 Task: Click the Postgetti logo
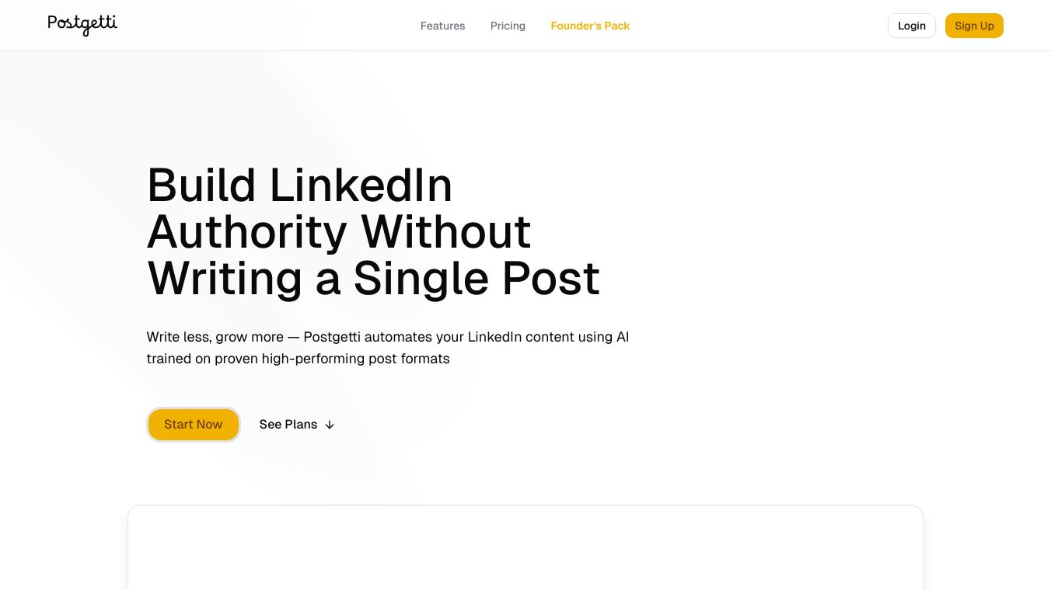(x=82, y=25)
